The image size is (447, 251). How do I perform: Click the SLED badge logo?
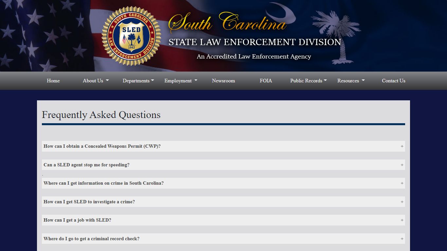(131, 36)
